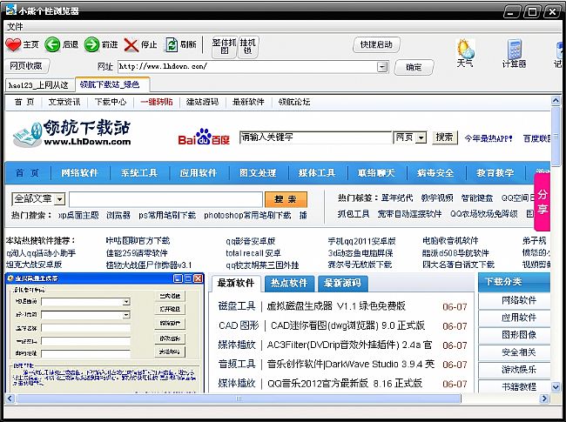Click the 确定 button next to address bar
The width and height of the screenshot is (566, 422).
(414, 67)
